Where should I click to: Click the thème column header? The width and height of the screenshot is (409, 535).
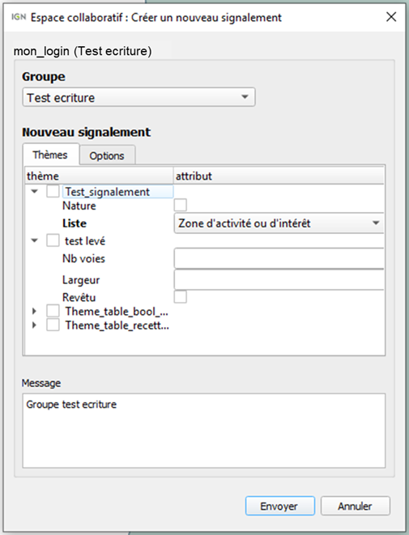click(x=99, y=176)
